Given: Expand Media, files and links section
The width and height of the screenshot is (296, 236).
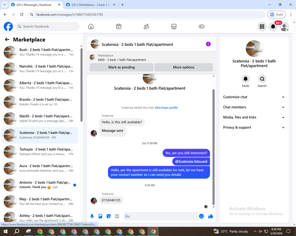Looking at the screenshot, I should 254,117.
